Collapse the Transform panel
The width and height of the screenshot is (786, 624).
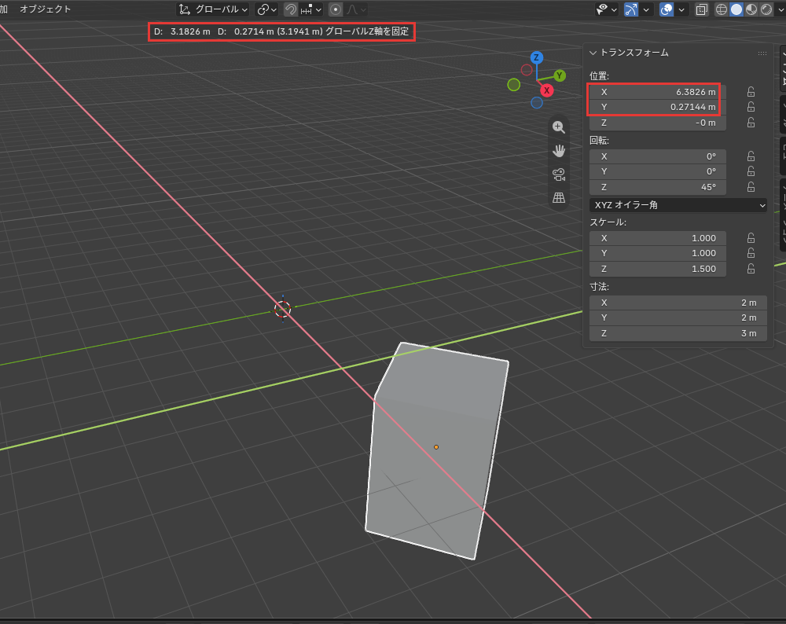tap(593, 53)
